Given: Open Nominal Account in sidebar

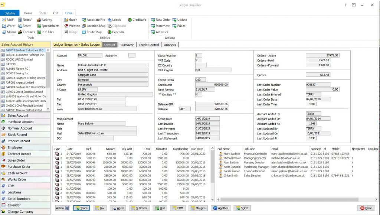Looking at the screenshot, I should point(25,128).
